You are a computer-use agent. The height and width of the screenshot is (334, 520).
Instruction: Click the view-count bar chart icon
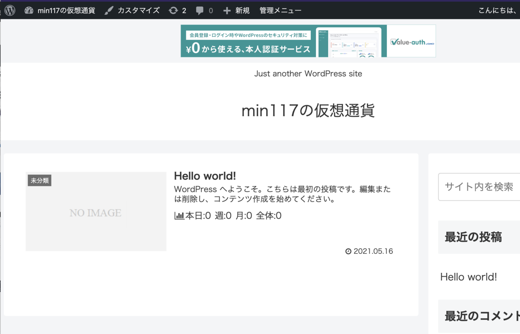[x=180, y=215]
